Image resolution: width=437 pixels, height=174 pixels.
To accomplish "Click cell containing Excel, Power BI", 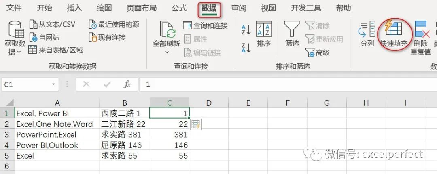I will pyautogui.click(x=57, y=113).
